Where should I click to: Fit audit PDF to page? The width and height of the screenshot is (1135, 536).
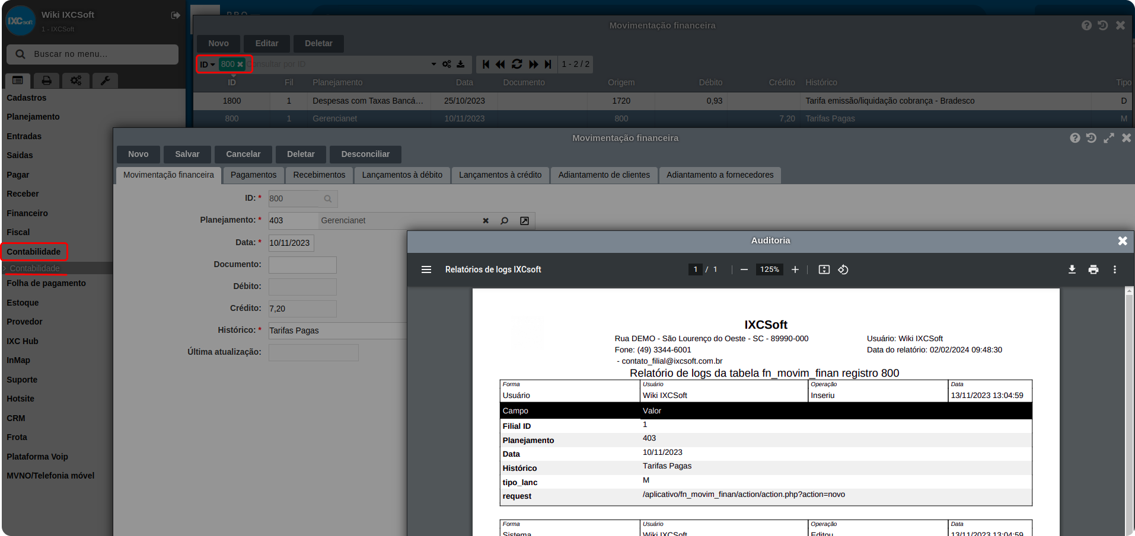point(824,269)
